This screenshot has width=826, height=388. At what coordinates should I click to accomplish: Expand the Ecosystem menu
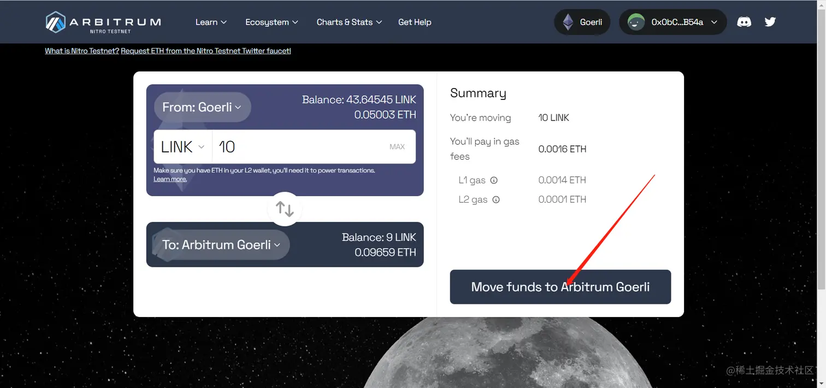272,22
